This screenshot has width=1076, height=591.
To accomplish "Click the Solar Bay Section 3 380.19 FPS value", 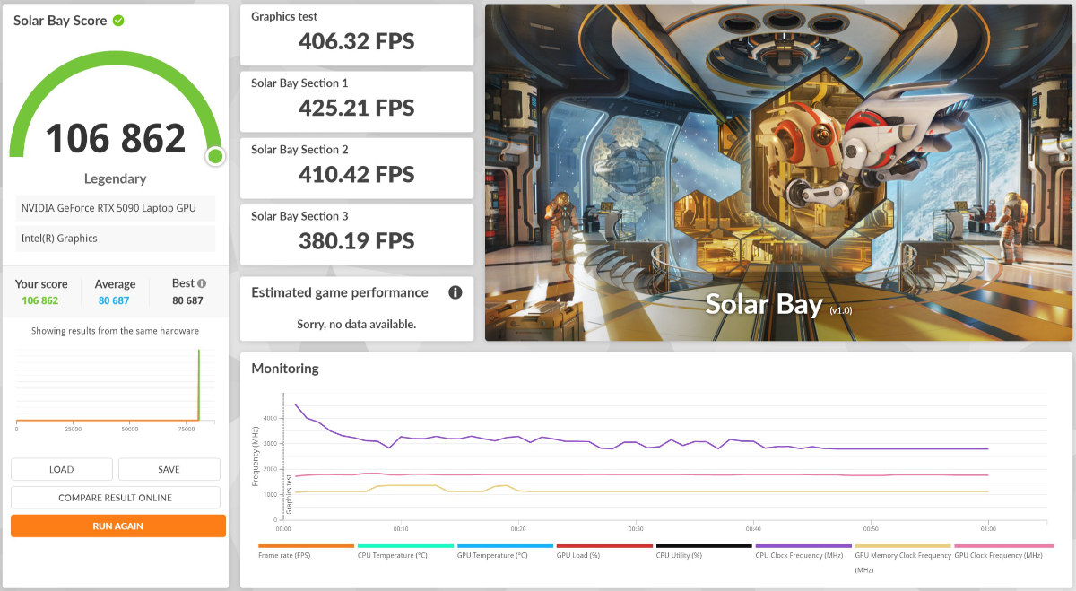I will [357, 240].
